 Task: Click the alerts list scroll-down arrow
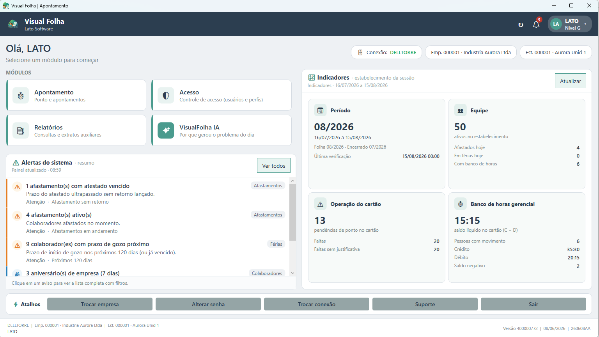click(x=292, y=273)
